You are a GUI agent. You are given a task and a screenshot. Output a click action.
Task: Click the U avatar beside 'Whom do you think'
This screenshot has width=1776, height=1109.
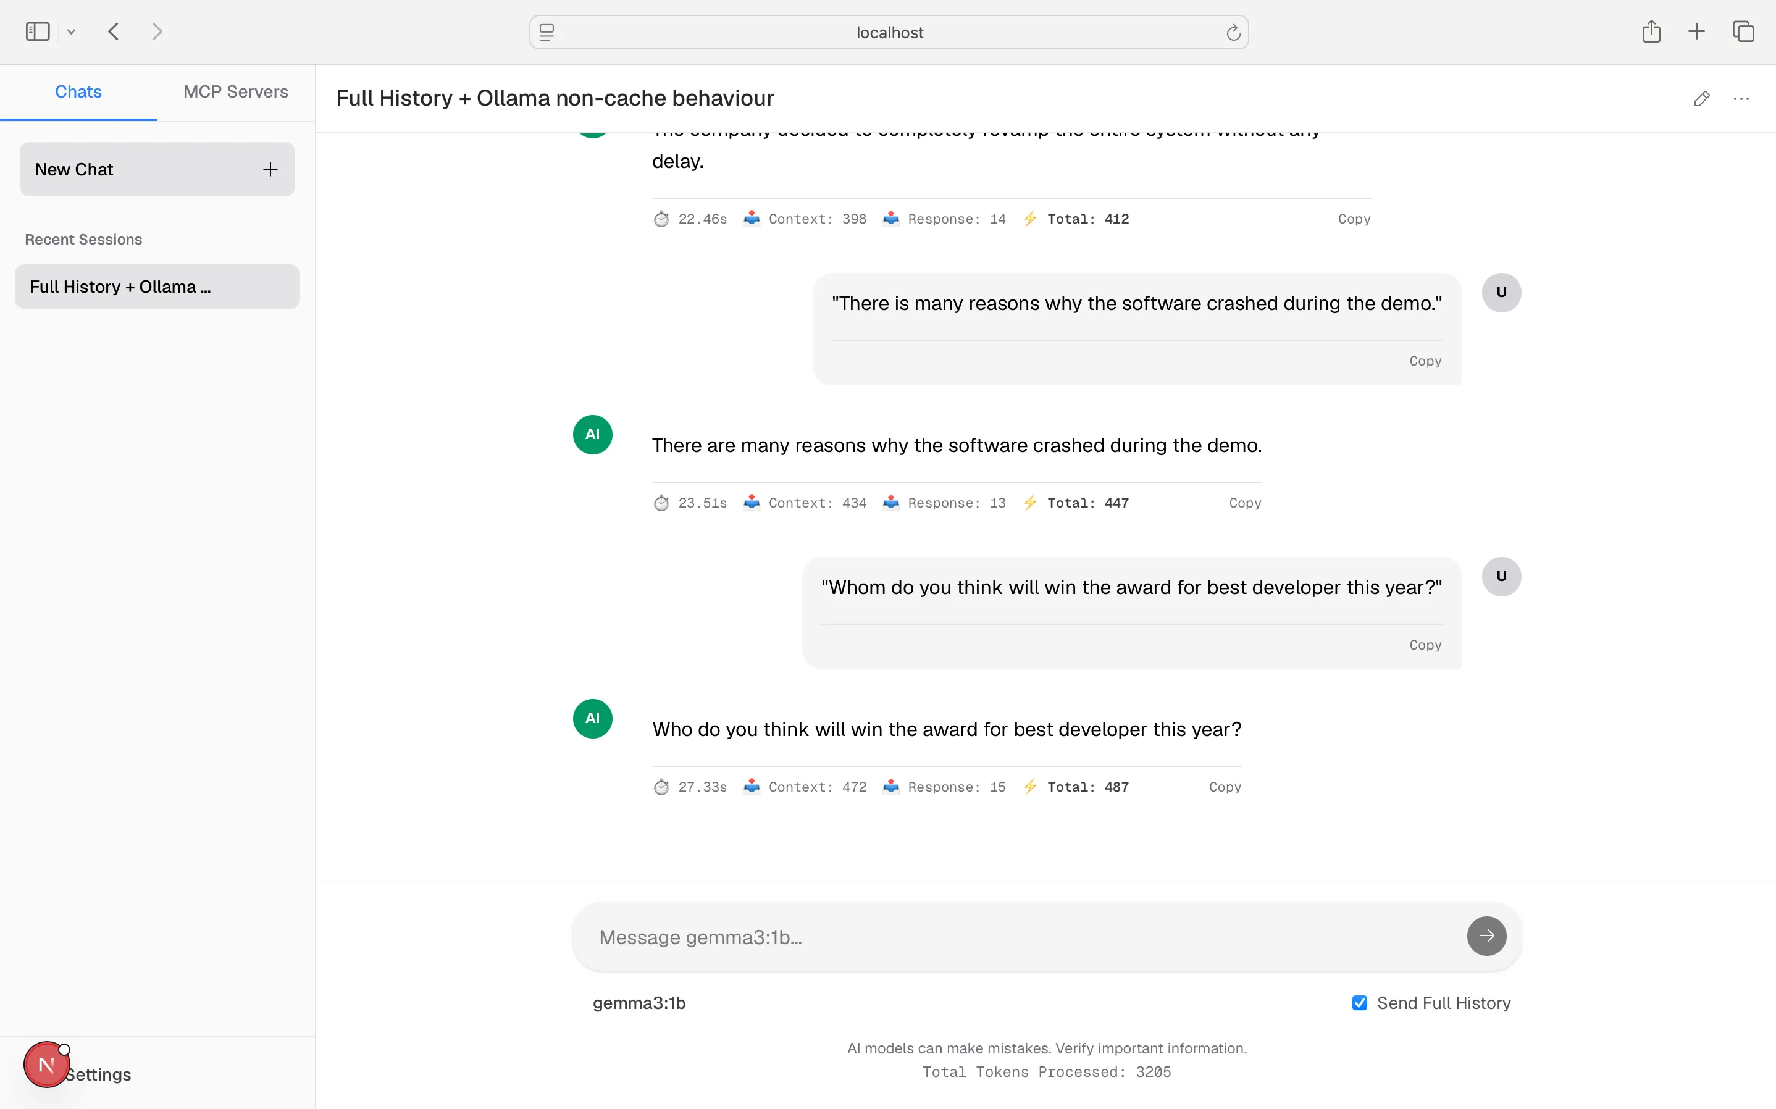coord(1501,577)
